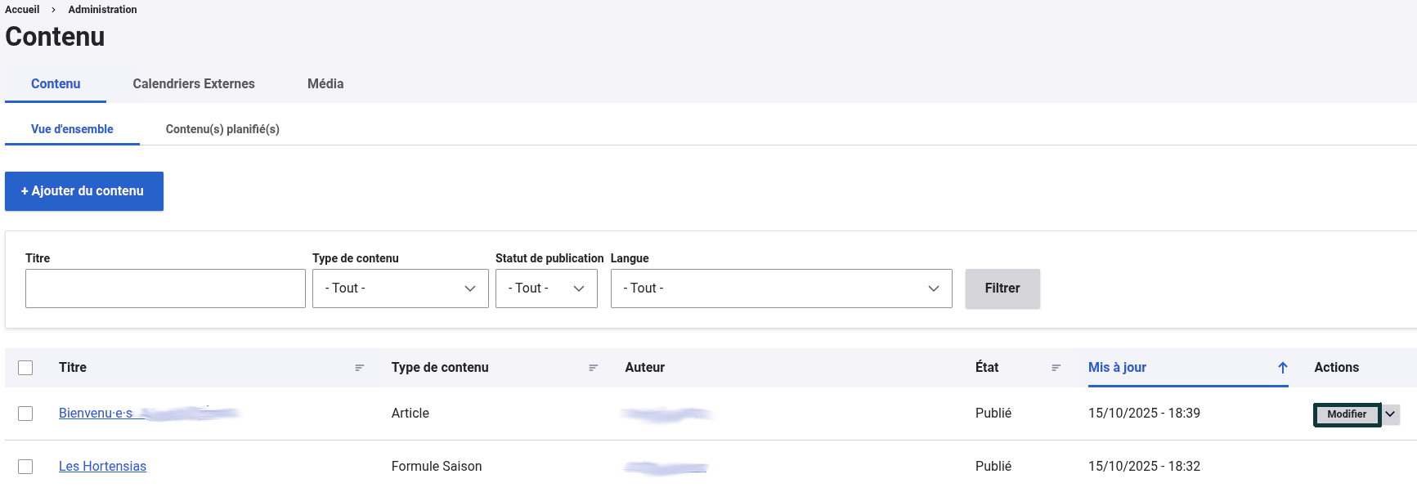Expand more actions arrow next to Modifier
Viewport: 1417px width, 492px height.
coord(1390,414)
